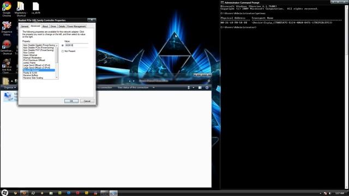This screenshot has height=196, width=349.
Task: Select the blank document file on desktop
Action: (x=35, y=8)
